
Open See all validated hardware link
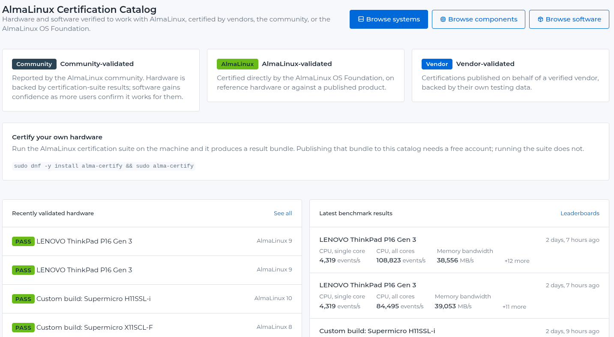(283, 213)
